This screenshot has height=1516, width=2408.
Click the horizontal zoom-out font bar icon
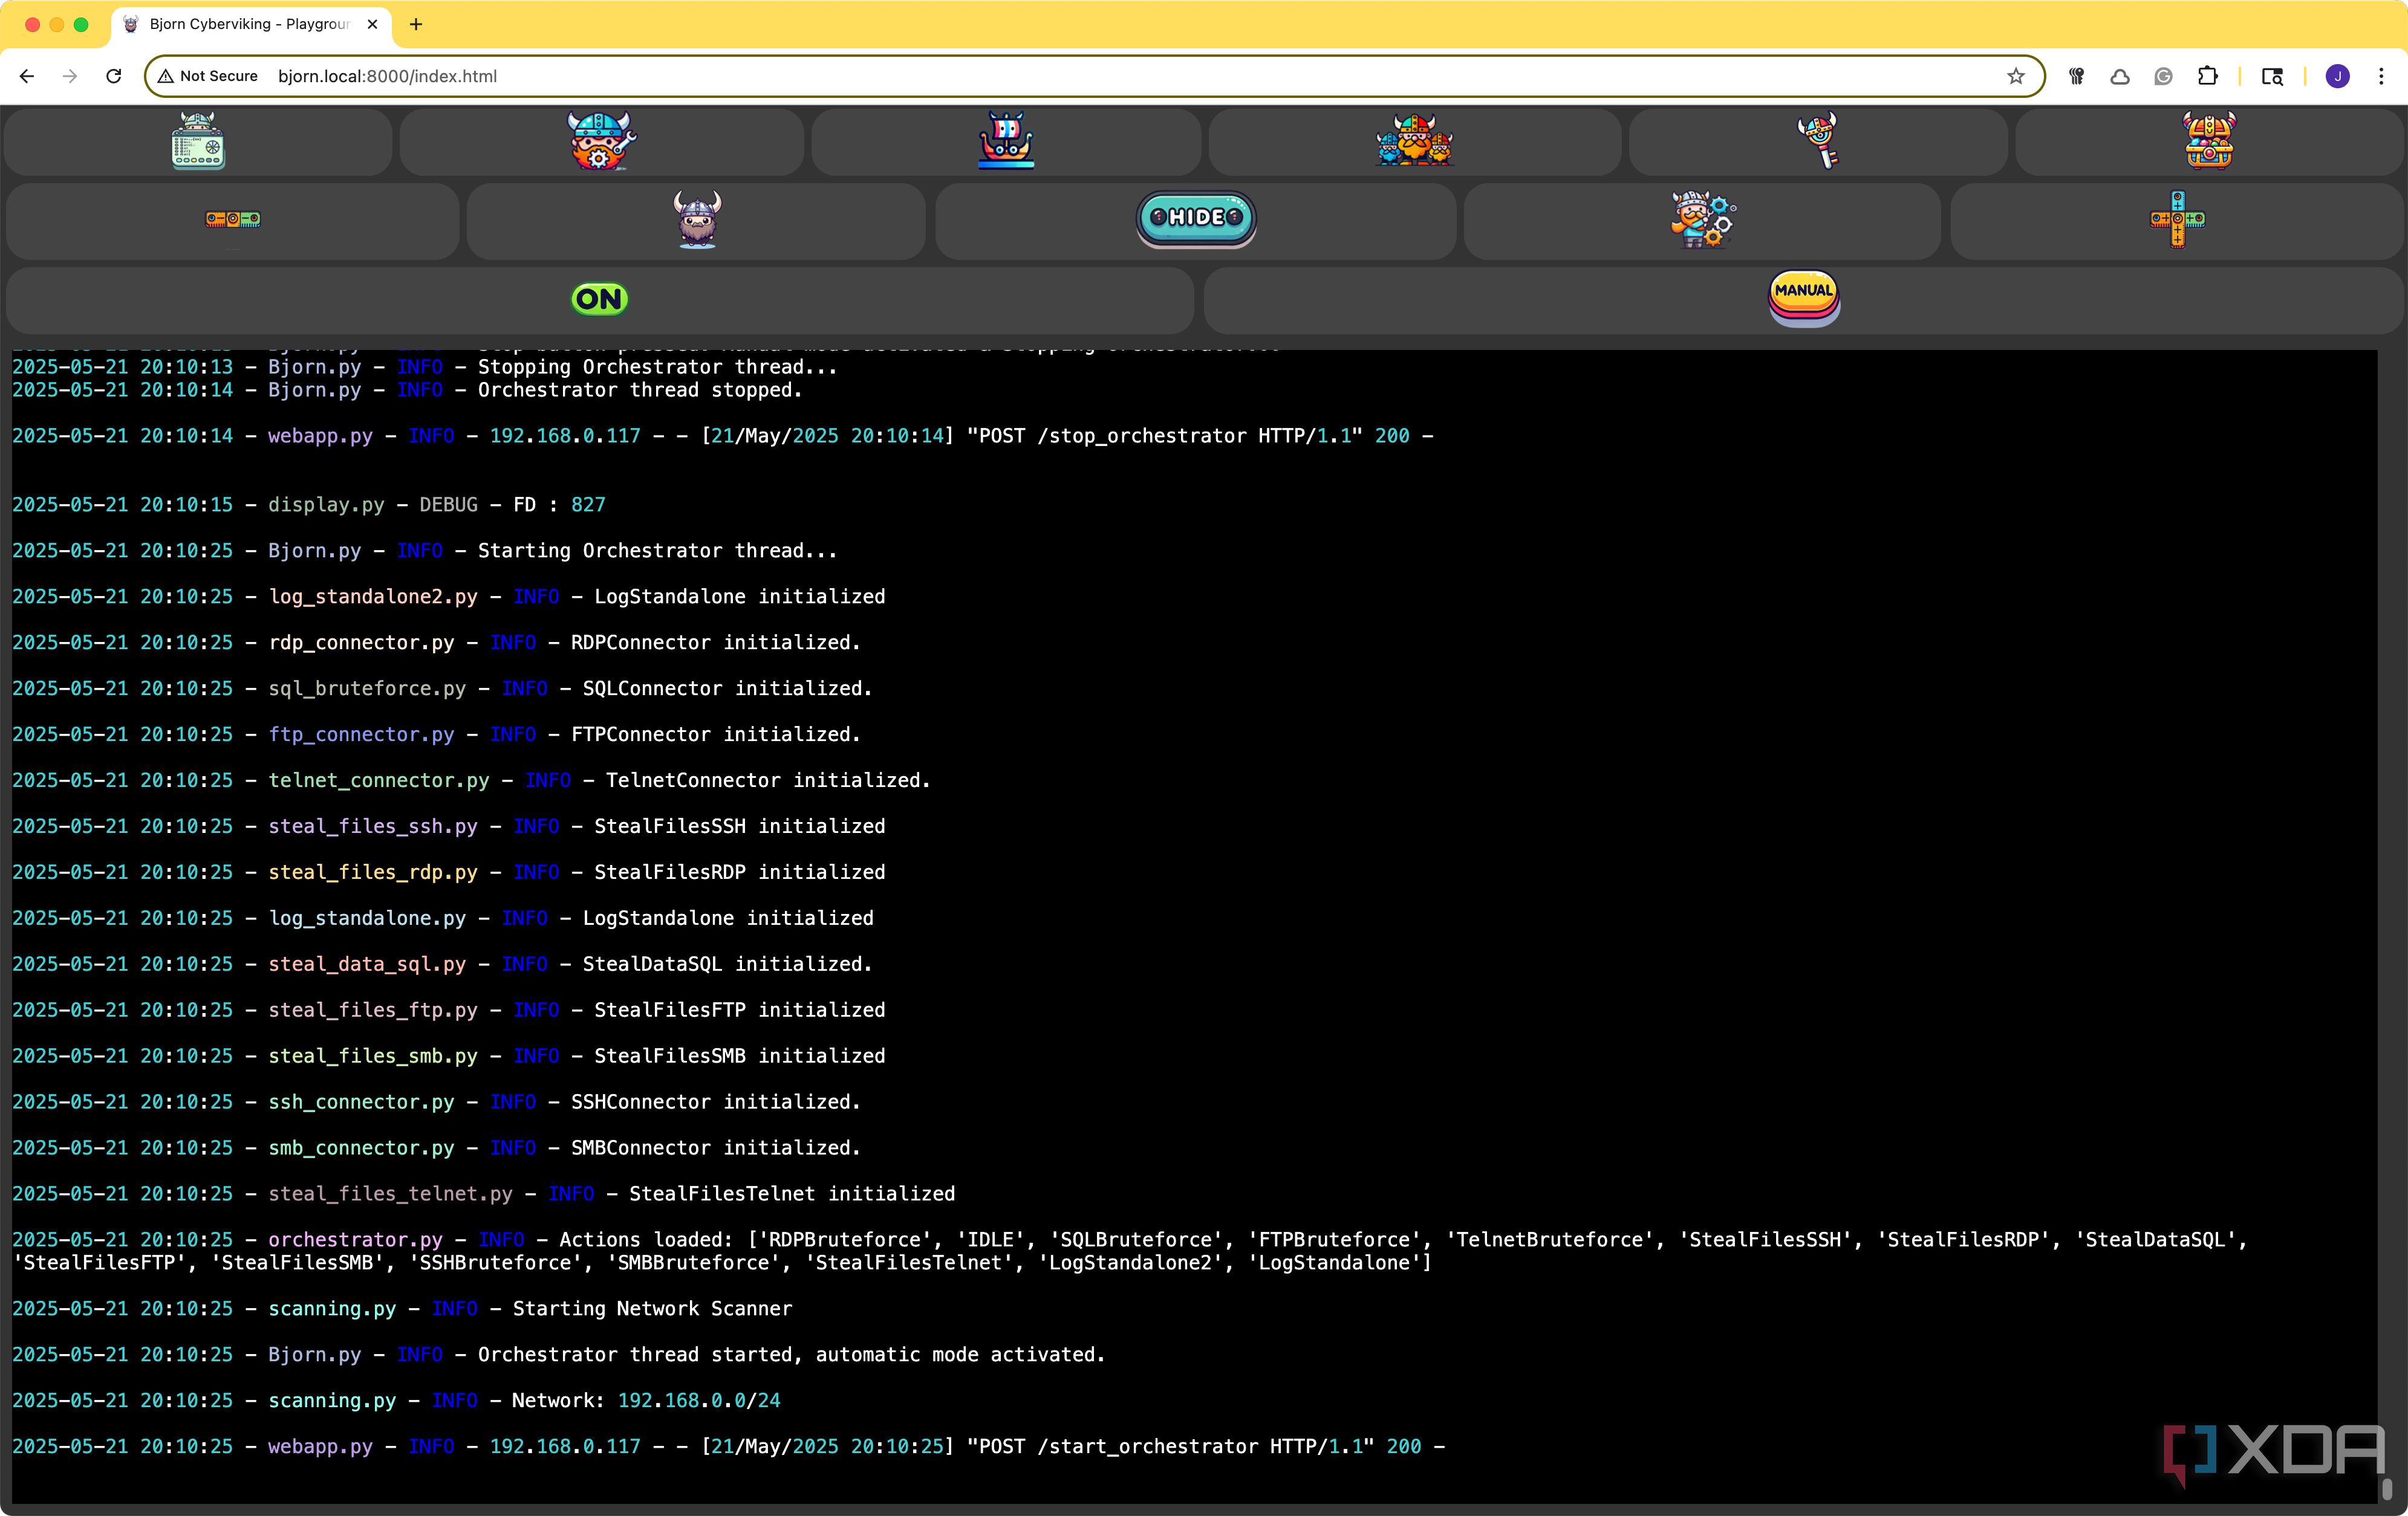233,219
